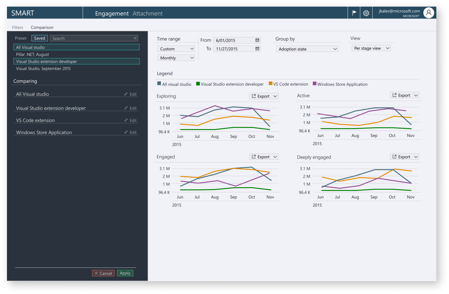Click the orange VS Code extension swatch

(x=271, y=84)
